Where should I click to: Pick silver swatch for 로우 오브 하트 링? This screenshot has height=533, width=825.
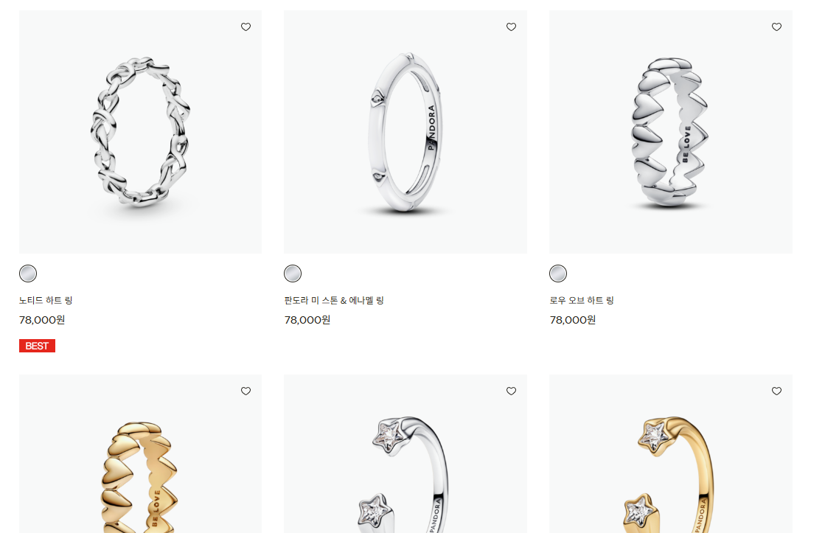tap(558, 274)
